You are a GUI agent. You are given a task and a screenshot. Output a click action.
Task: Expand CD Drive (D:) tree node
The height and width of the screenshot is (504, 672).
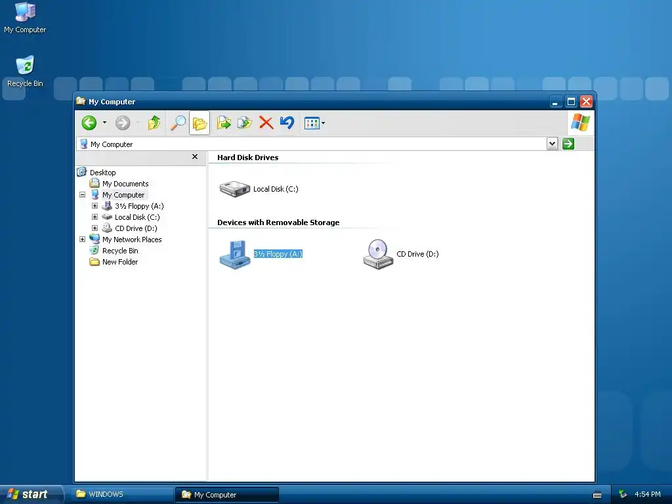click(94, 228)
